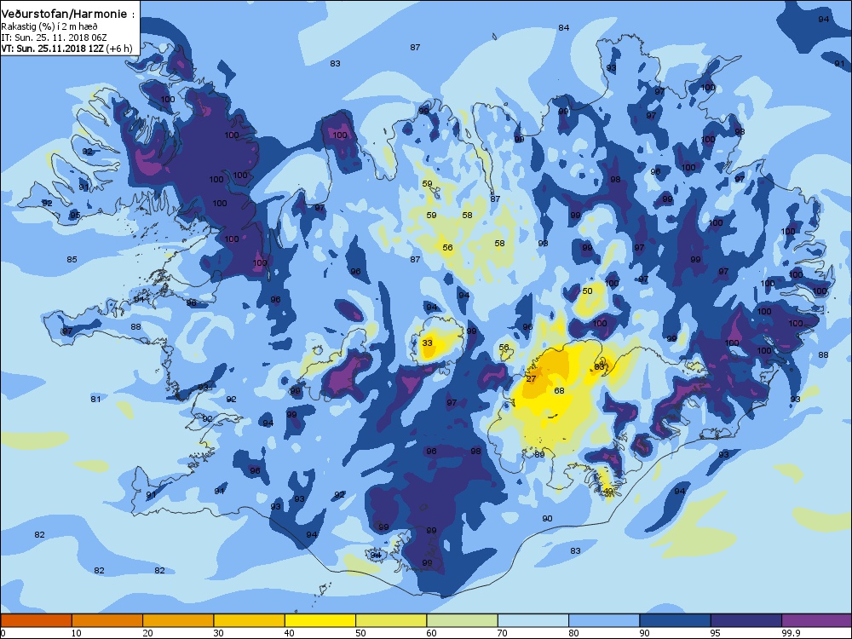Select the '40' legend scale label
Screen dimensions: 852x639
tap(290, 633)
